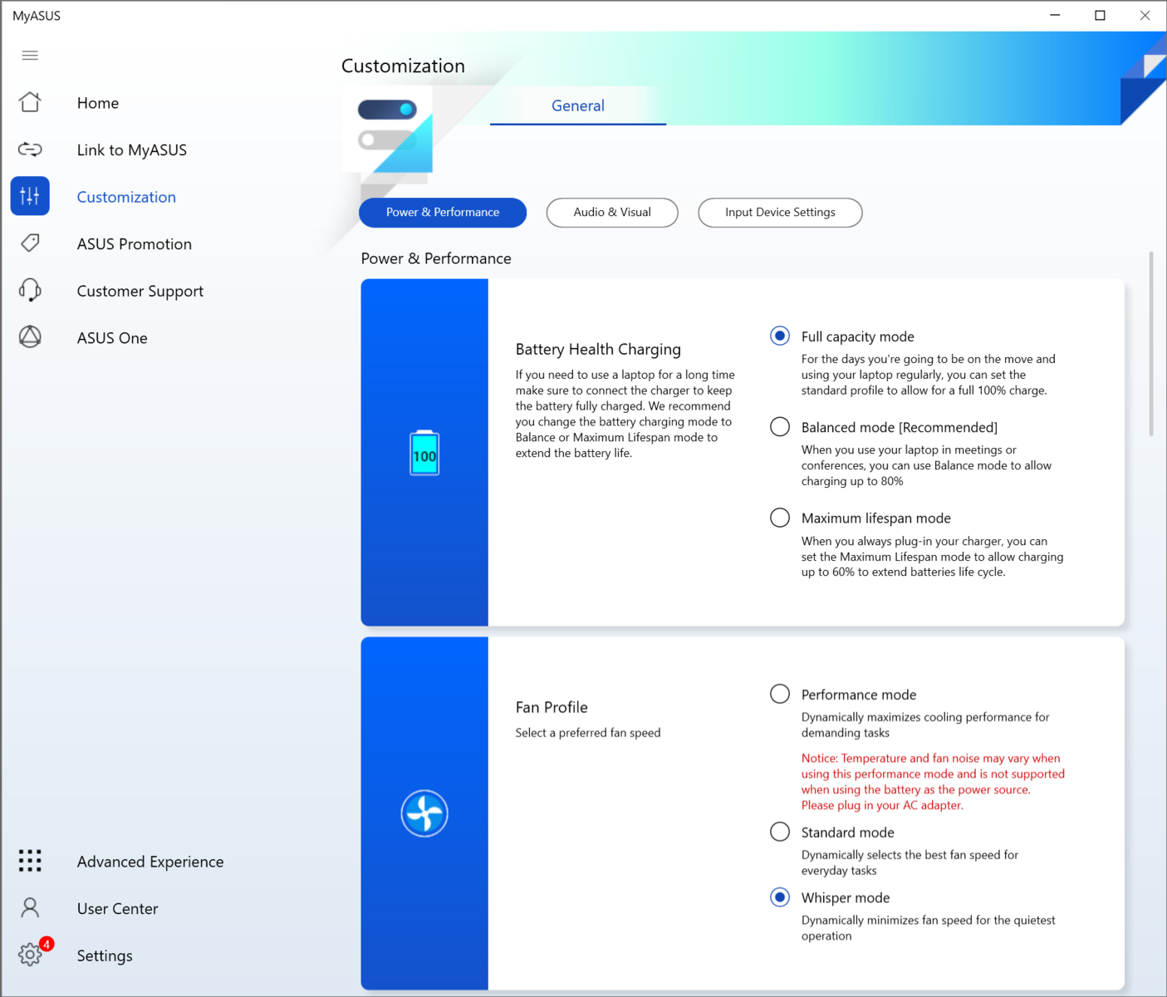This screenshot has height=997, width=1167.
Task: Click the Power & Performance button
Action: point(443,212)
